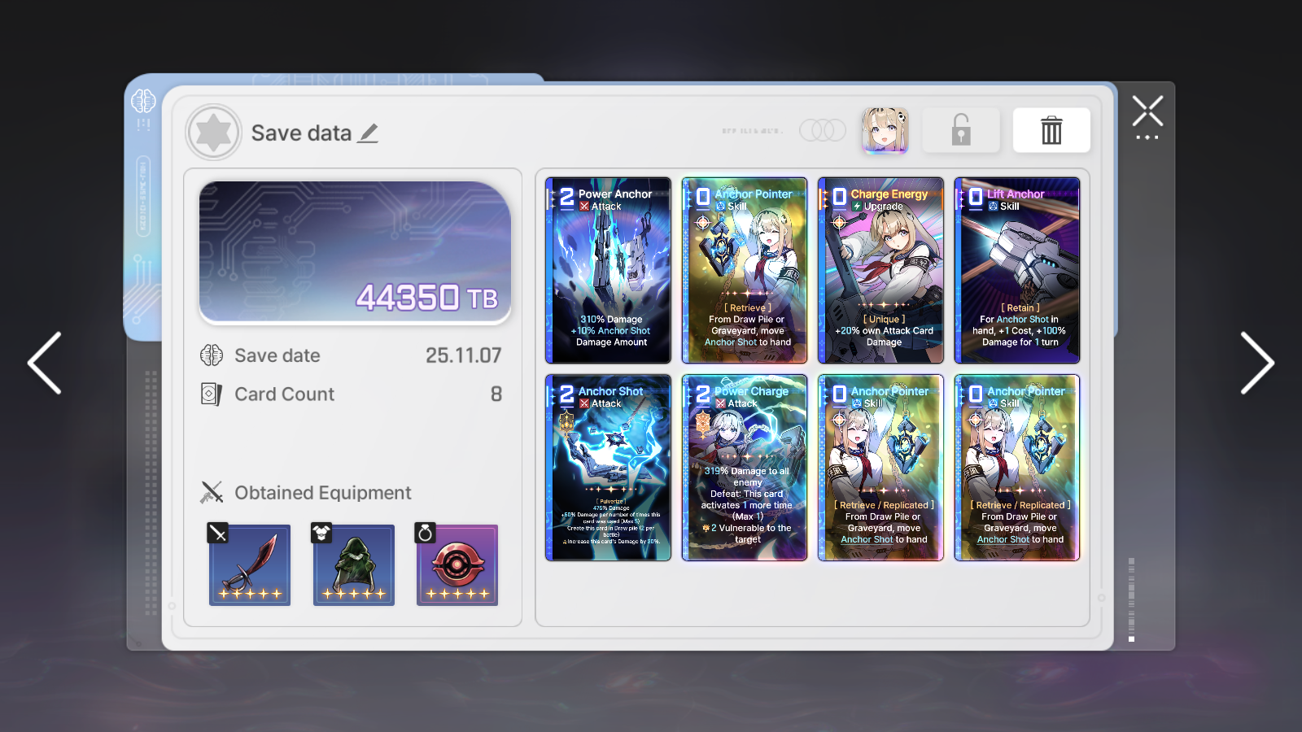Open the Power Anchor attack card
The image size is (1302, 732).
coord(608,270)
